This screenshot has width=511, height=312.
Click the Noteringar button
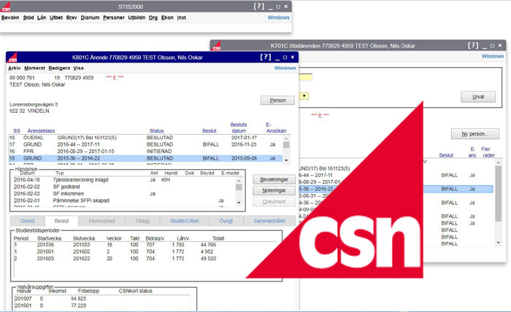pyautogui.click(x=274, y=190)
